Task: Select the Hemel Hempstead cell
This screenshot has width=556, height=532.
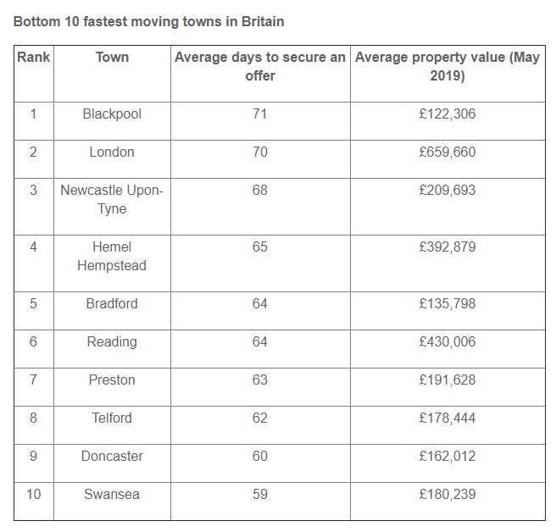Action: coord(112,256)
